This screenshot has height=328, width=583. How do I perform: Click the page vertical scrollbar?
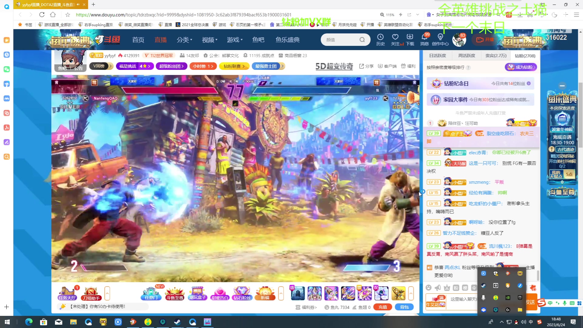click(580, 115)
